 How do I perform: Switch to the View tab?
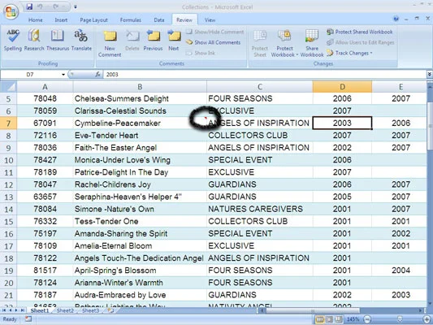(x=210, y=19)
